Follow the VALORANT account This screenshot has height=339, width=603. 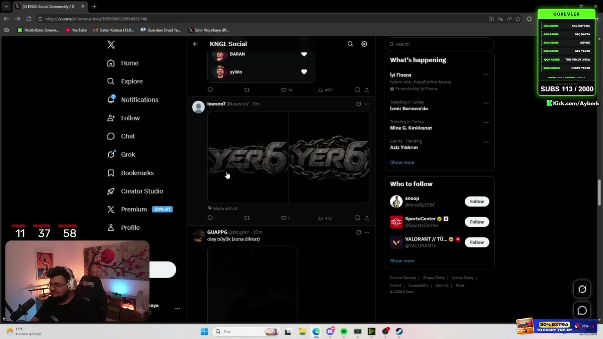pyautogui.click(x=477, y=242)
